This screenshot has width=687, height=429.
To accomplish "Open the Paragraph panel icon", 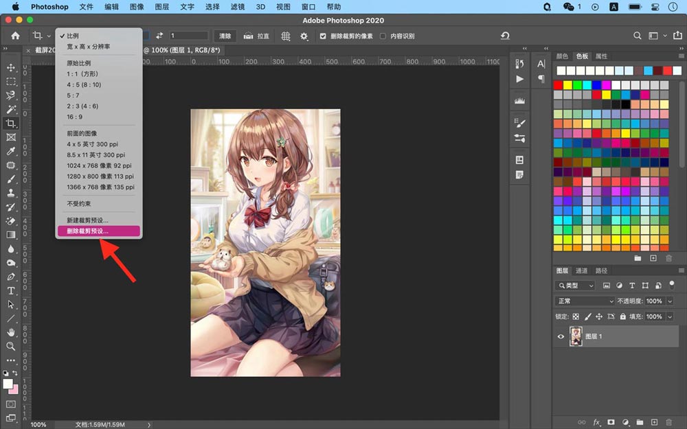I will (541, 79).
